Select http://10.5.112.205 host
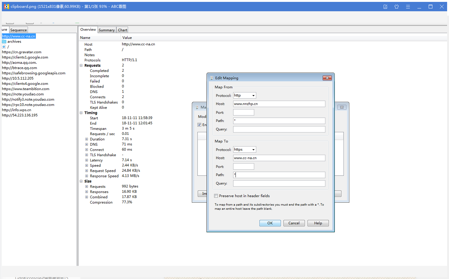449x279 pixels. (x=18, y=78)
